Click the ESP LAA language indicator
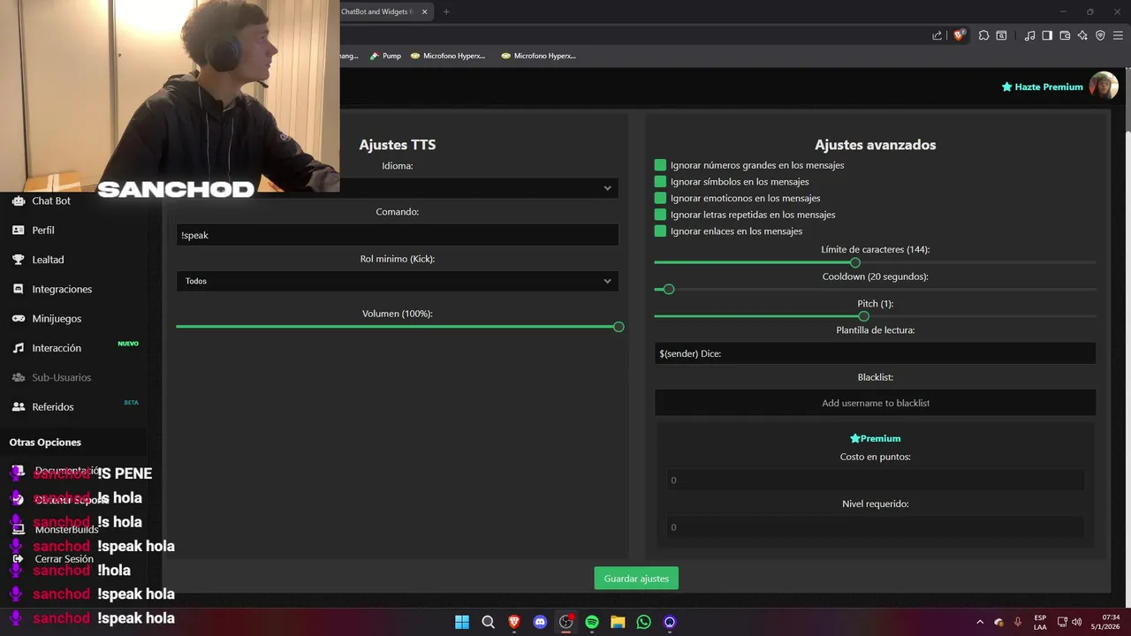 pyautogui.click(x=1040, y=622)
